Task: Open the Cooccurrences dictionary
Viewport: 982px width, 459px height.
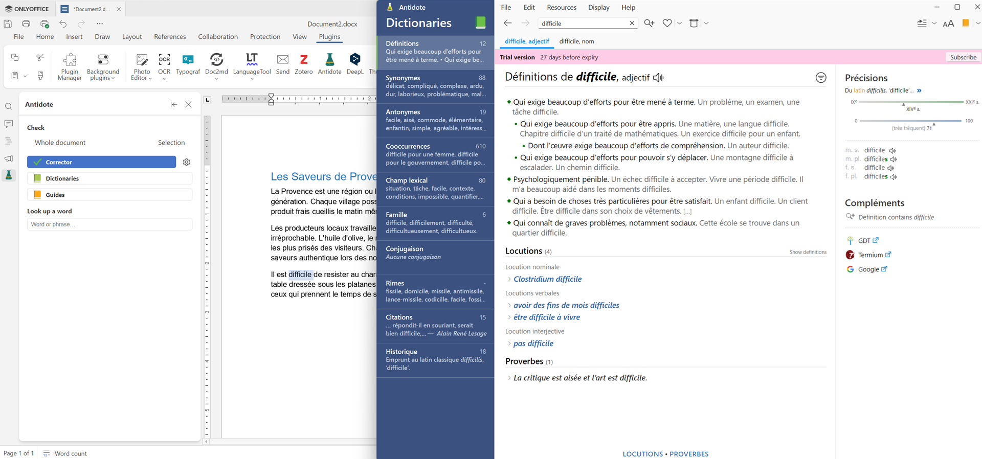Action: tap(435, 154)
